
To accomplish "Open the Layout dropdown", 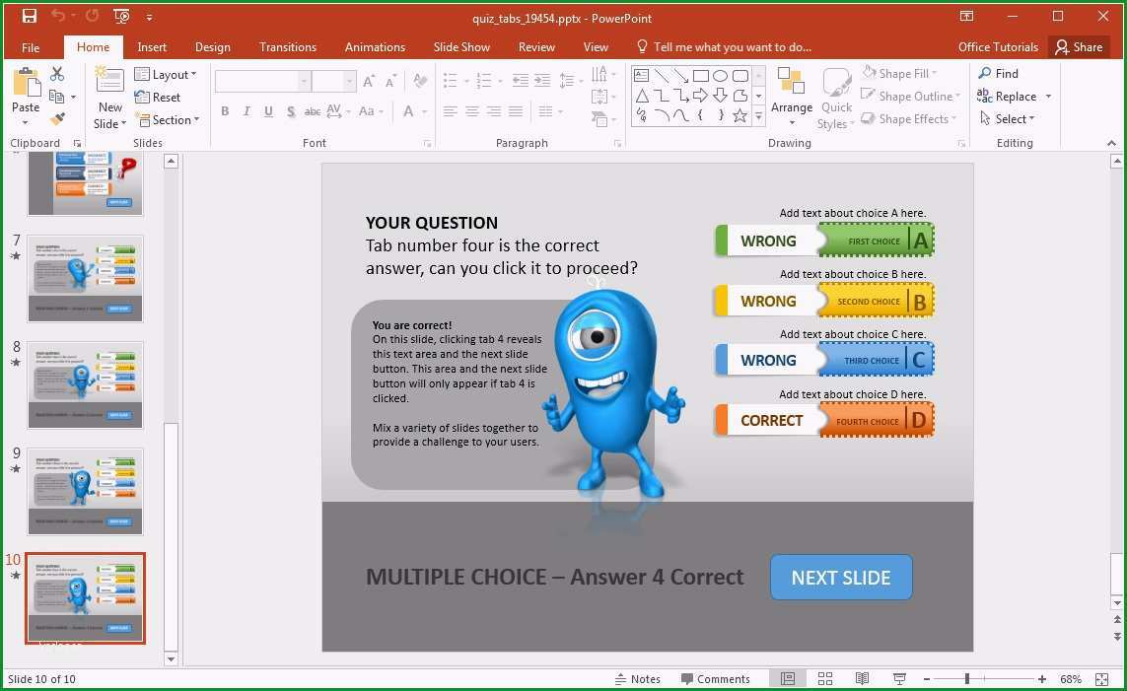I will pos(166,75).
